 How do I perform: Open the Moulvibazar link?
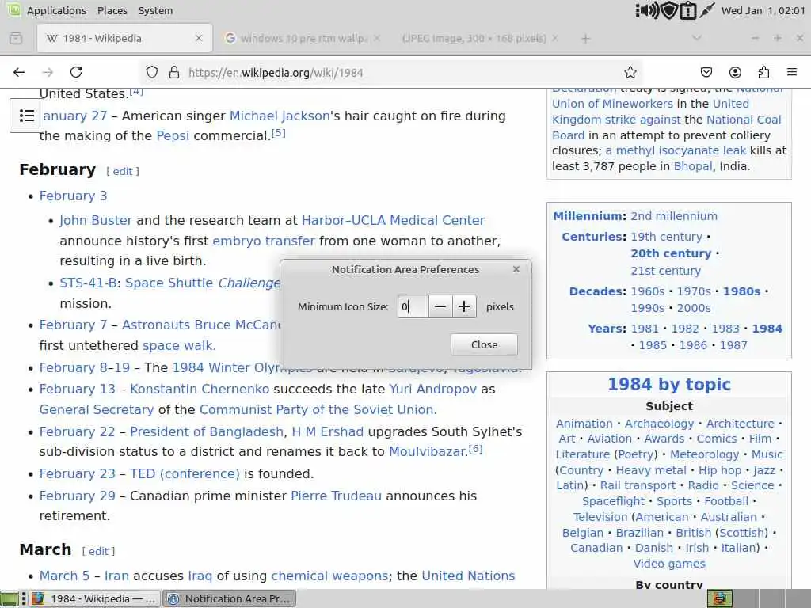click(427, 452)
